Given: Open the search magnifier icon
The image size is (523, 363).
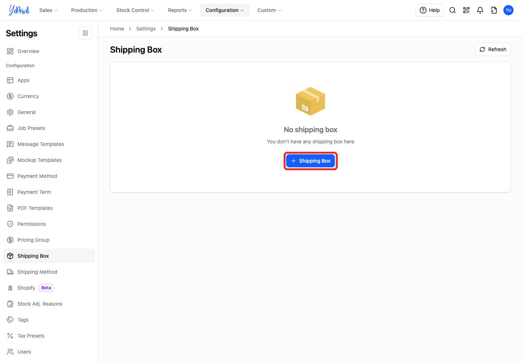Looking at the screenshot, I should 453,10.
